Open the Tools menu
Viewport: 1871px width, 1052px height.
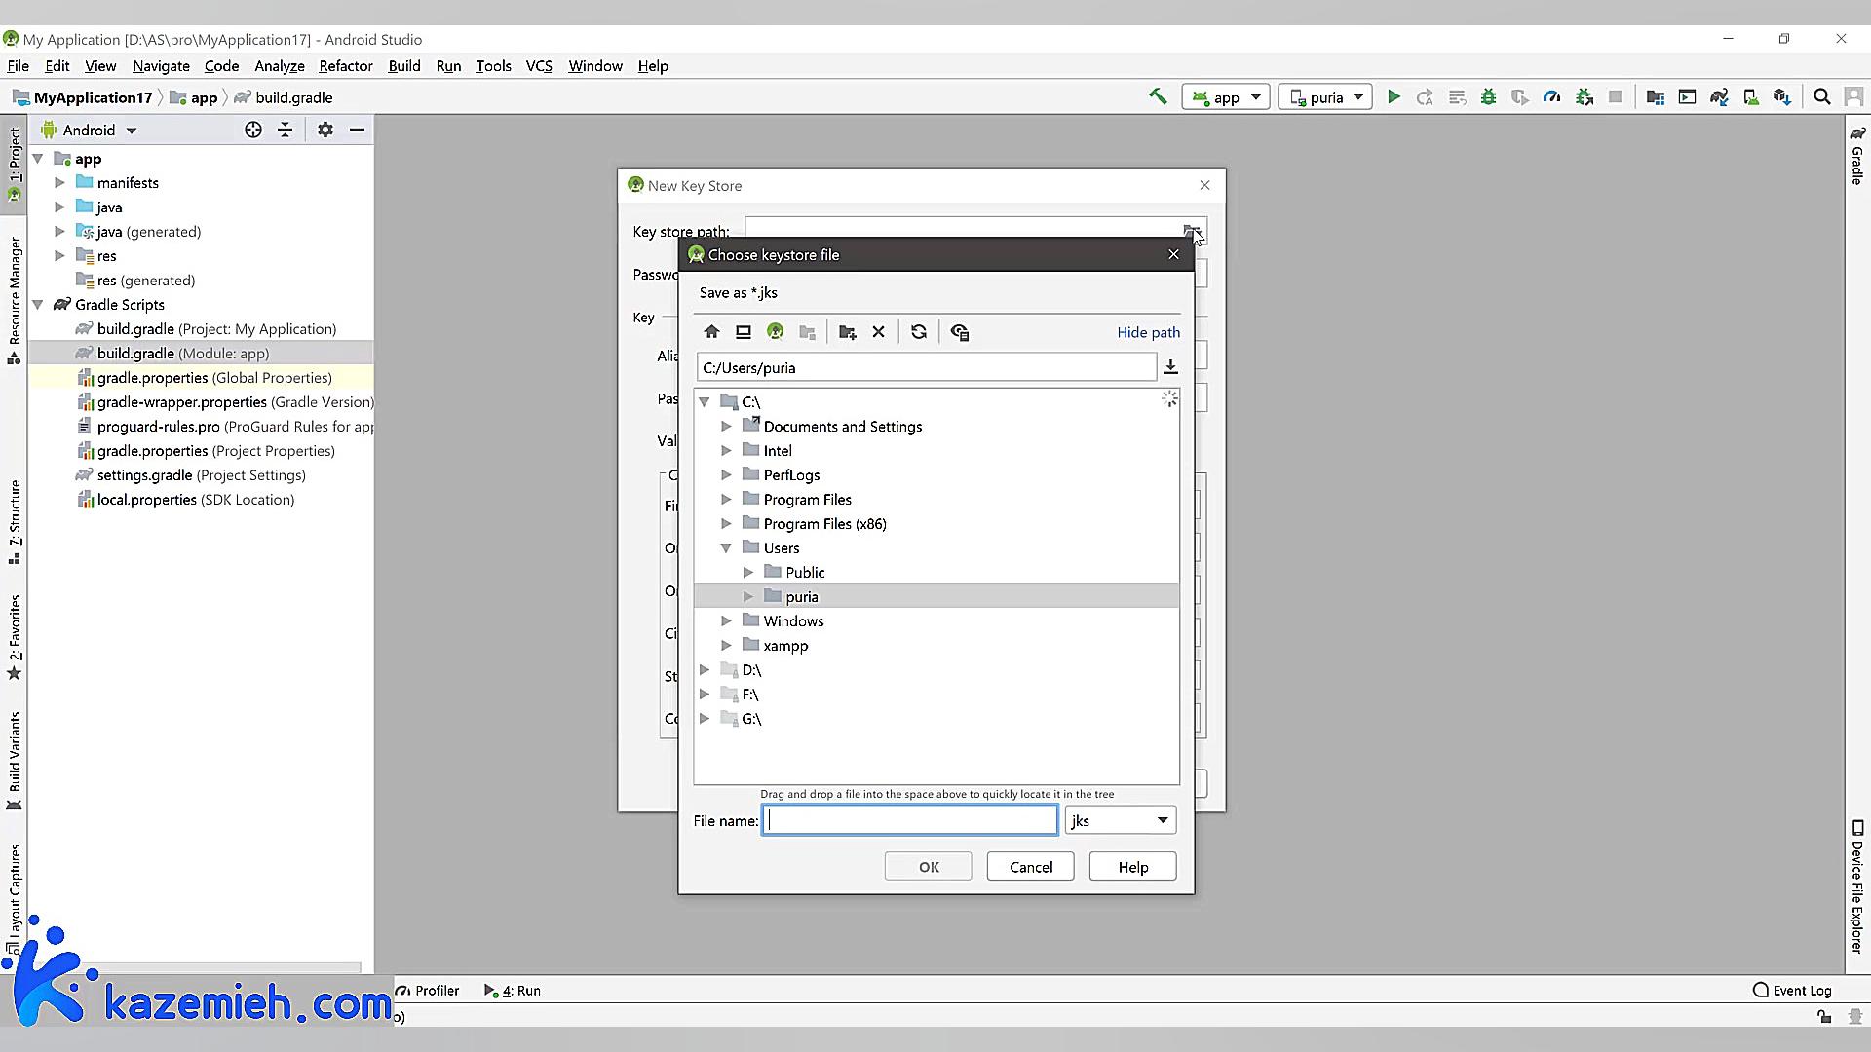493,66
